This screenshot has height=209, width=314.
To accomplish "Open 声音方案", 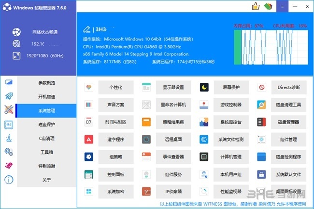I will tap(116, 104).
